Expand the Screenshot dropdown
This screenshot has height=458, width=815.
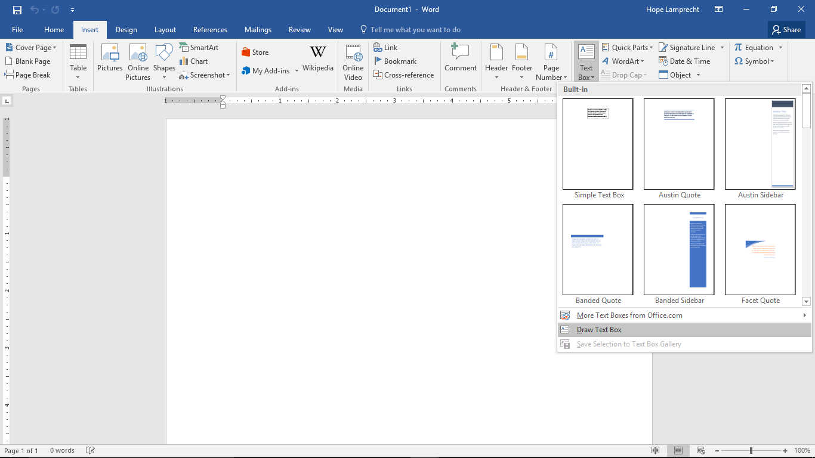(205, 75)
